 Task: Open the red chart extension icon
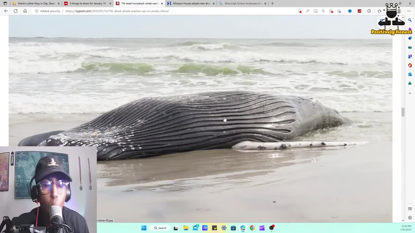[359, 11]
